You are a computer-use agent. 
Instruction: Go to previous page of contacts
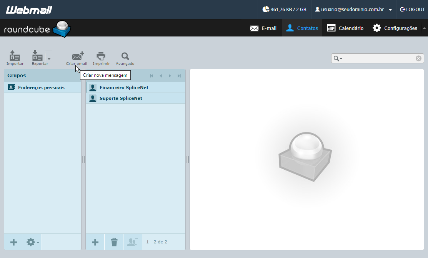click(161, 76)
